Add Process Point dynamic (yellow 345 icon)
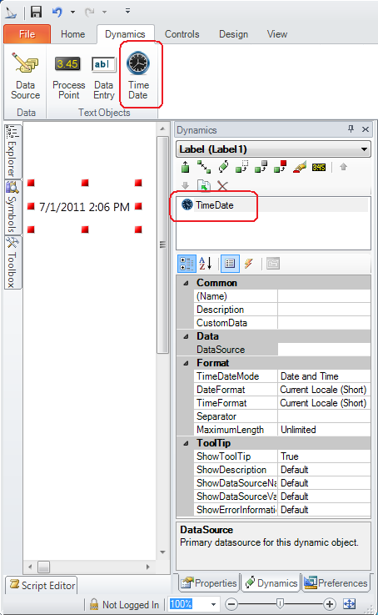The height and width of the screenshot is (615, 378). point(319,168)
